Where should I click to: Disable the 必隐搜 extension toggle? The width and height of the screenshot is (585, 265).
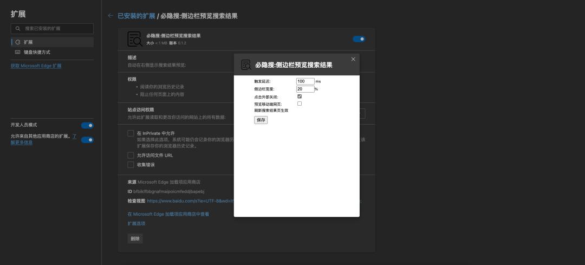coord(359,39)
